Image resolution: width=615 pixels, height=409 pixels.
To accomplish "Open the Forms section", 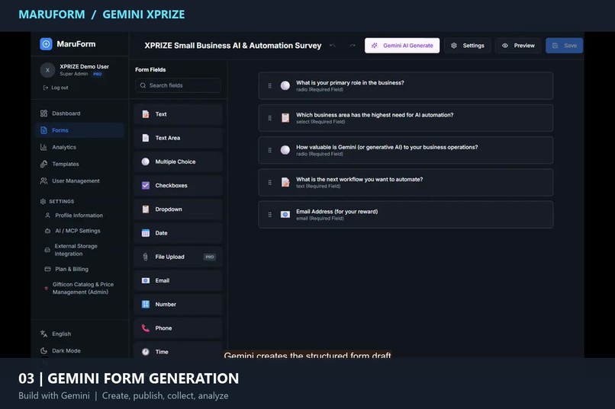I will click(80, 130).
